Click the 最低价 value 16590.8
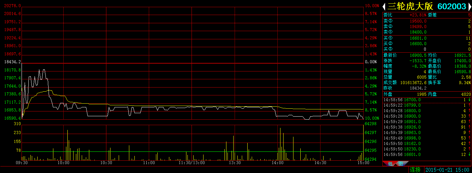Viewport: 472px width, 173px height. 462,72
